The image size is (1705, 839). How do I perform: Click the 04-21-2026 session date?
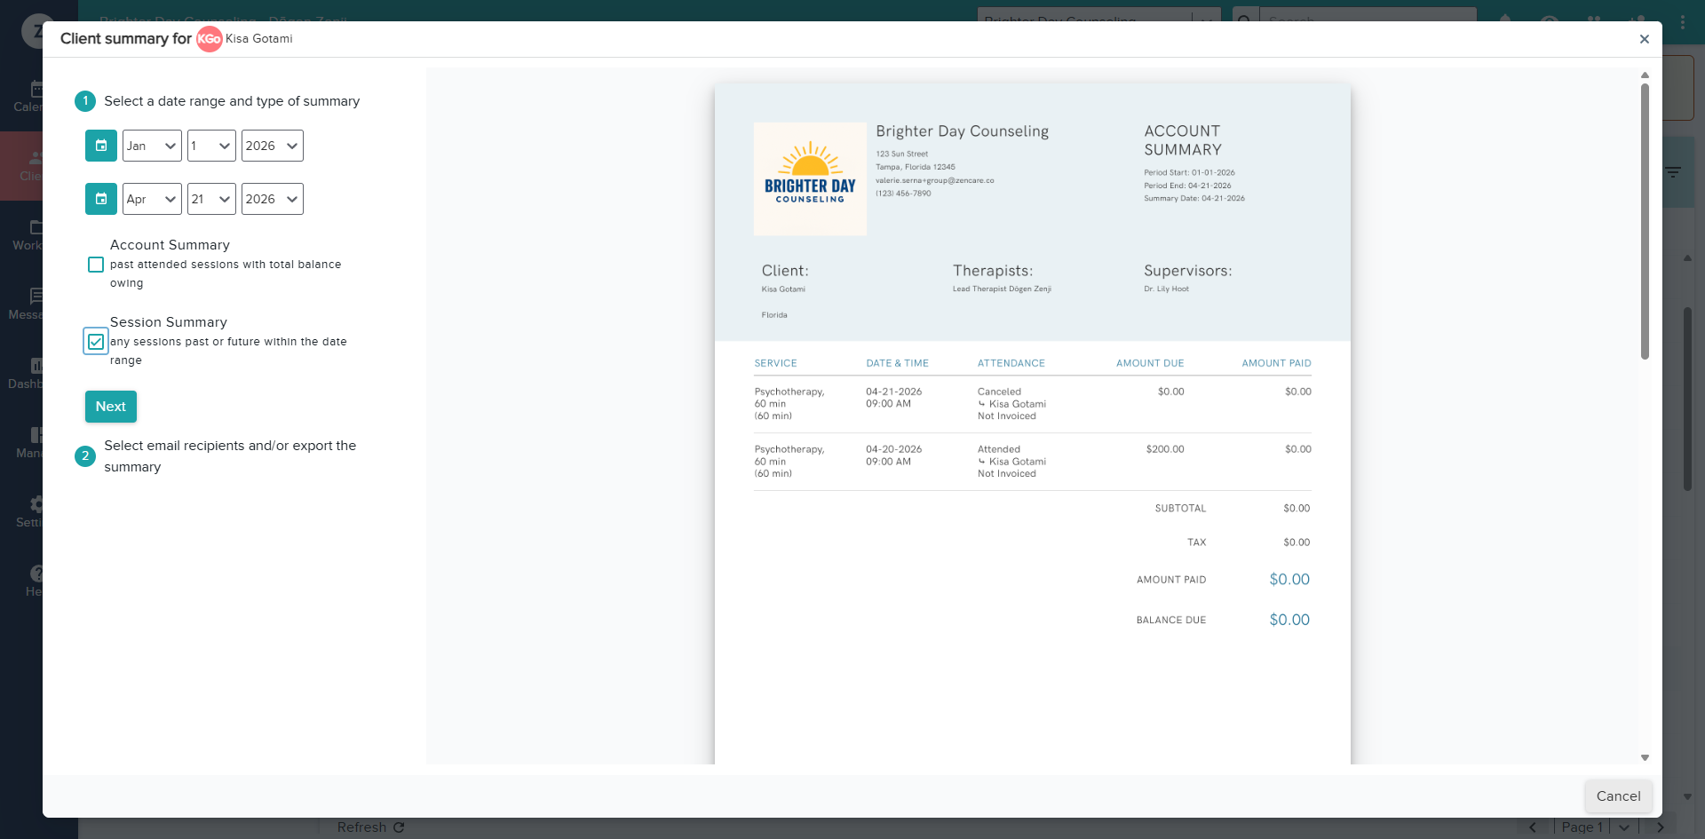[x=893, y=392]
